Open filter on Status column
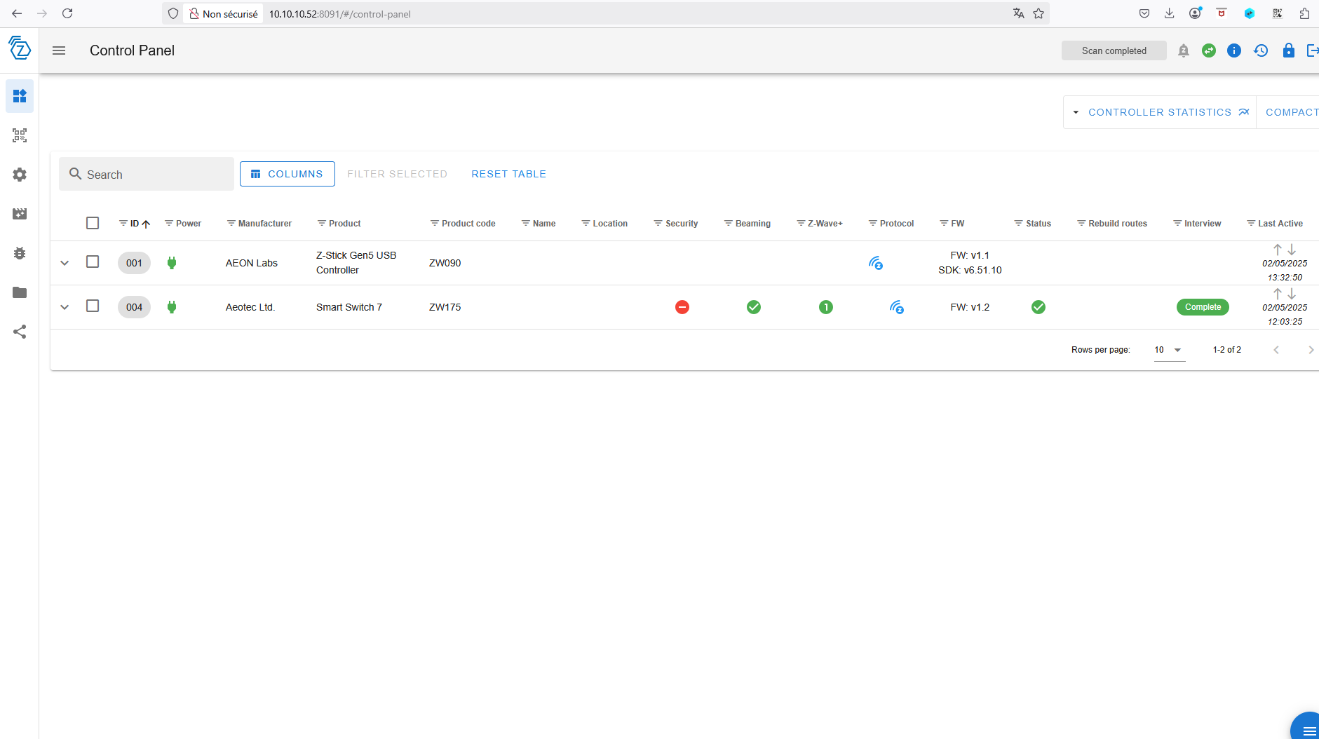 [1018, 223]
